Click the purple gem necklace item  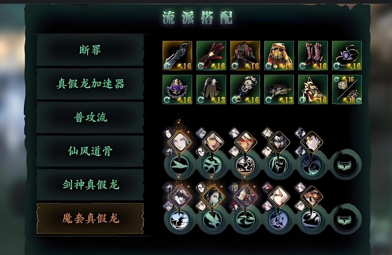pyautogui.click(x=347, y=56)
